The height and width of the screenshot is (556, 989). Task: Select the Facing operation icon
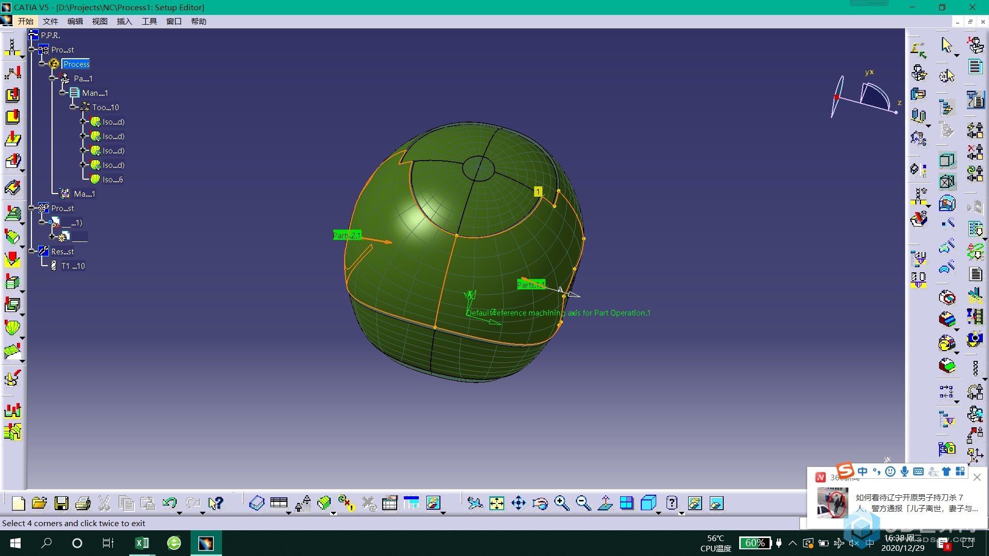coord(13,117)
